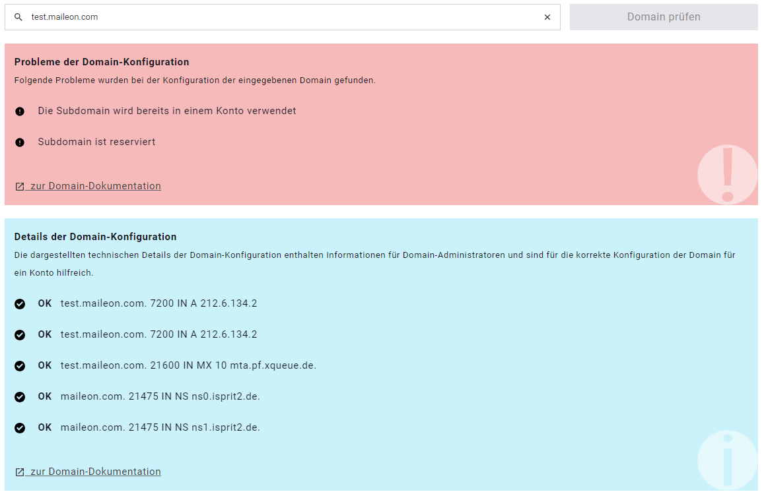This screenshot has height=496, width=764.
Task: Click the record "maileon.com. 21475 IN NS ns0.isprit2.de."
Action: [160, 396]
